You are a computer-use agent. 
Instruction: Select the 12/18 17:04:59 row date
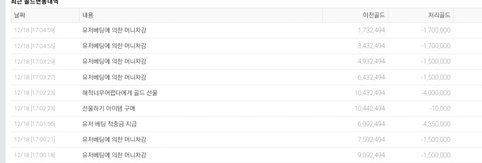point(34,30)
